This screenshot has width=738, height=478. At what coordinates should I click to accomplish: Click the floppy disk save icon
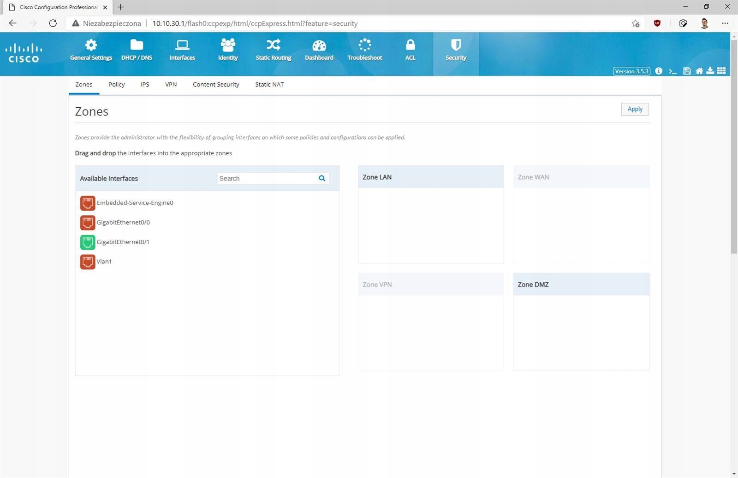[687, 71]
